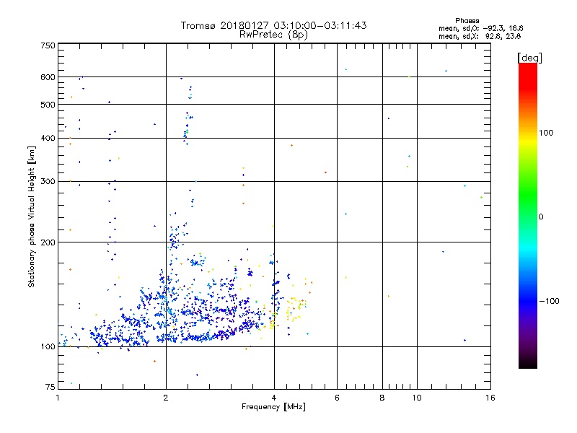Viewport: 577px width, 433px height.
Task: Click the mean, sd,X: 92.8 text line
Action: [480, 36]
